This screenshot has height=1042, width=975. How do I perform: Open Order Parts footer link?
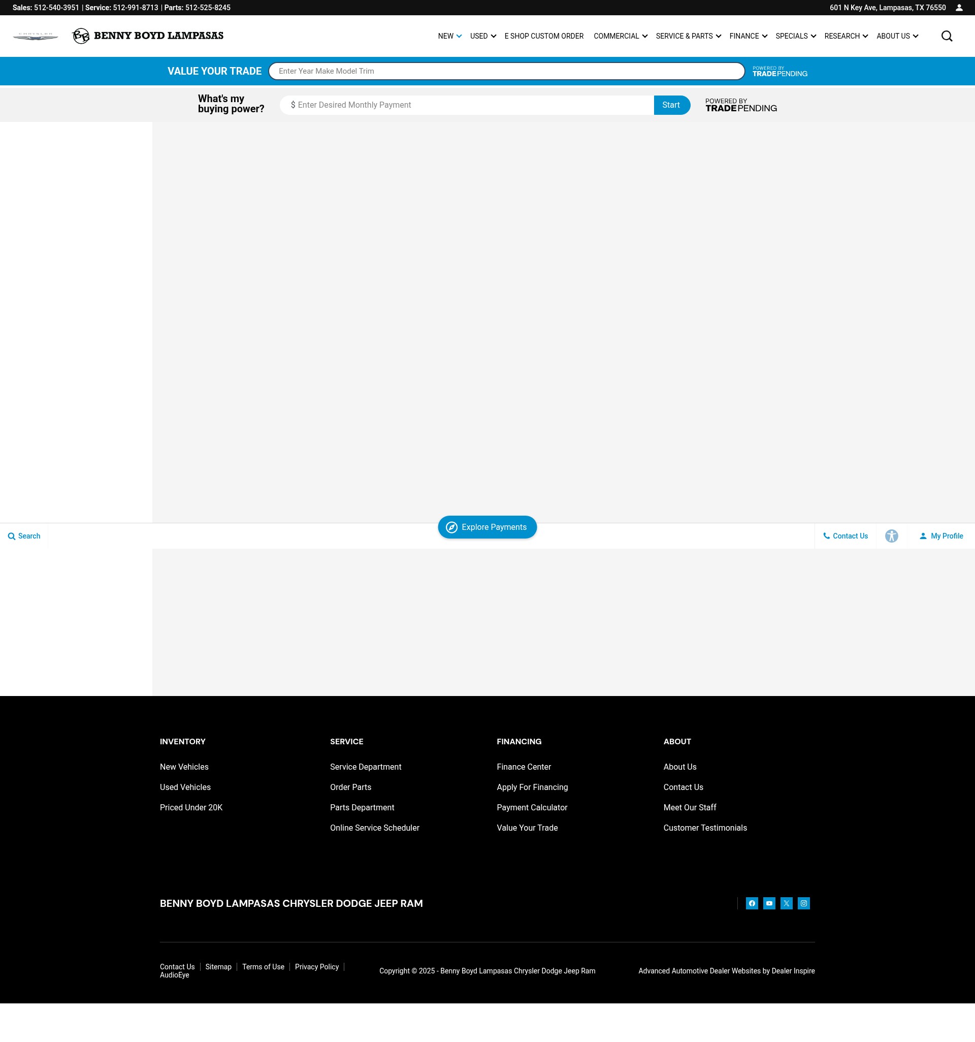(x=350, y=787)
